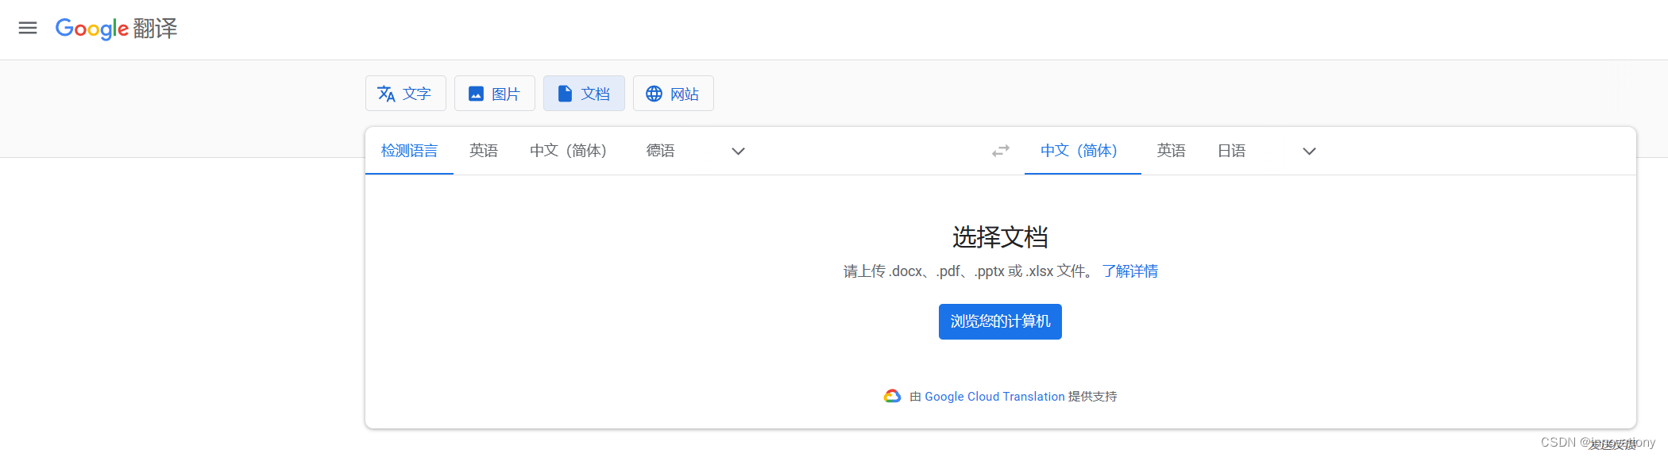Viewport: 1668px width, 457px height.
Task: Click the Google Cloud logo icon
Action: point(892,396)
